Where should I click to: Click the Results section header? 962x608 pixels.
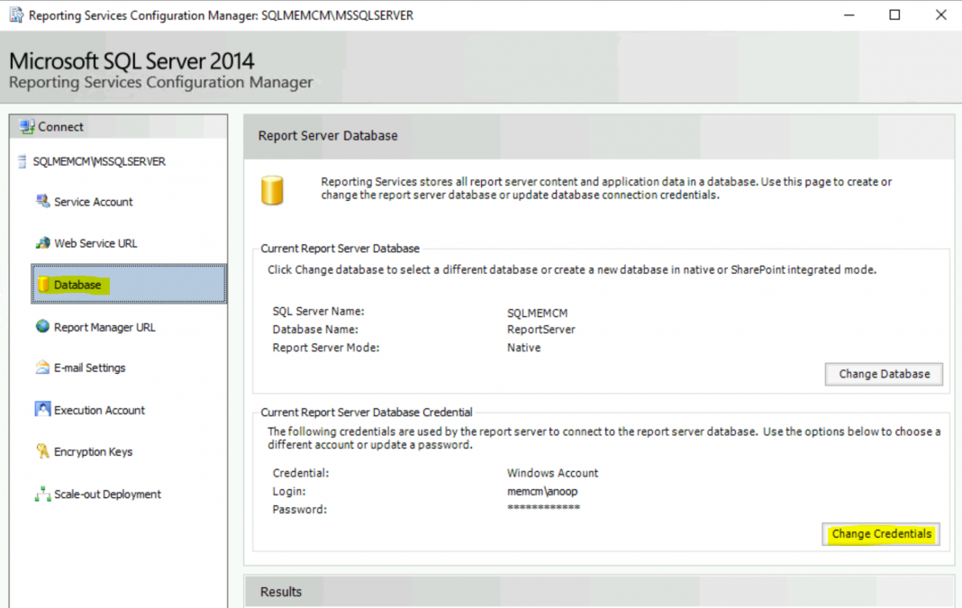click(x=281, y=592)
